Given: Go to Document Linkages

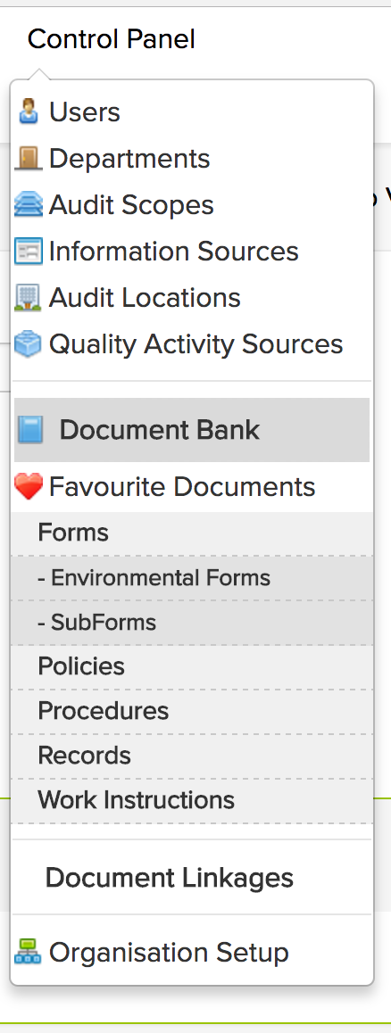Looking at the screenshot, I should point(169,878).
